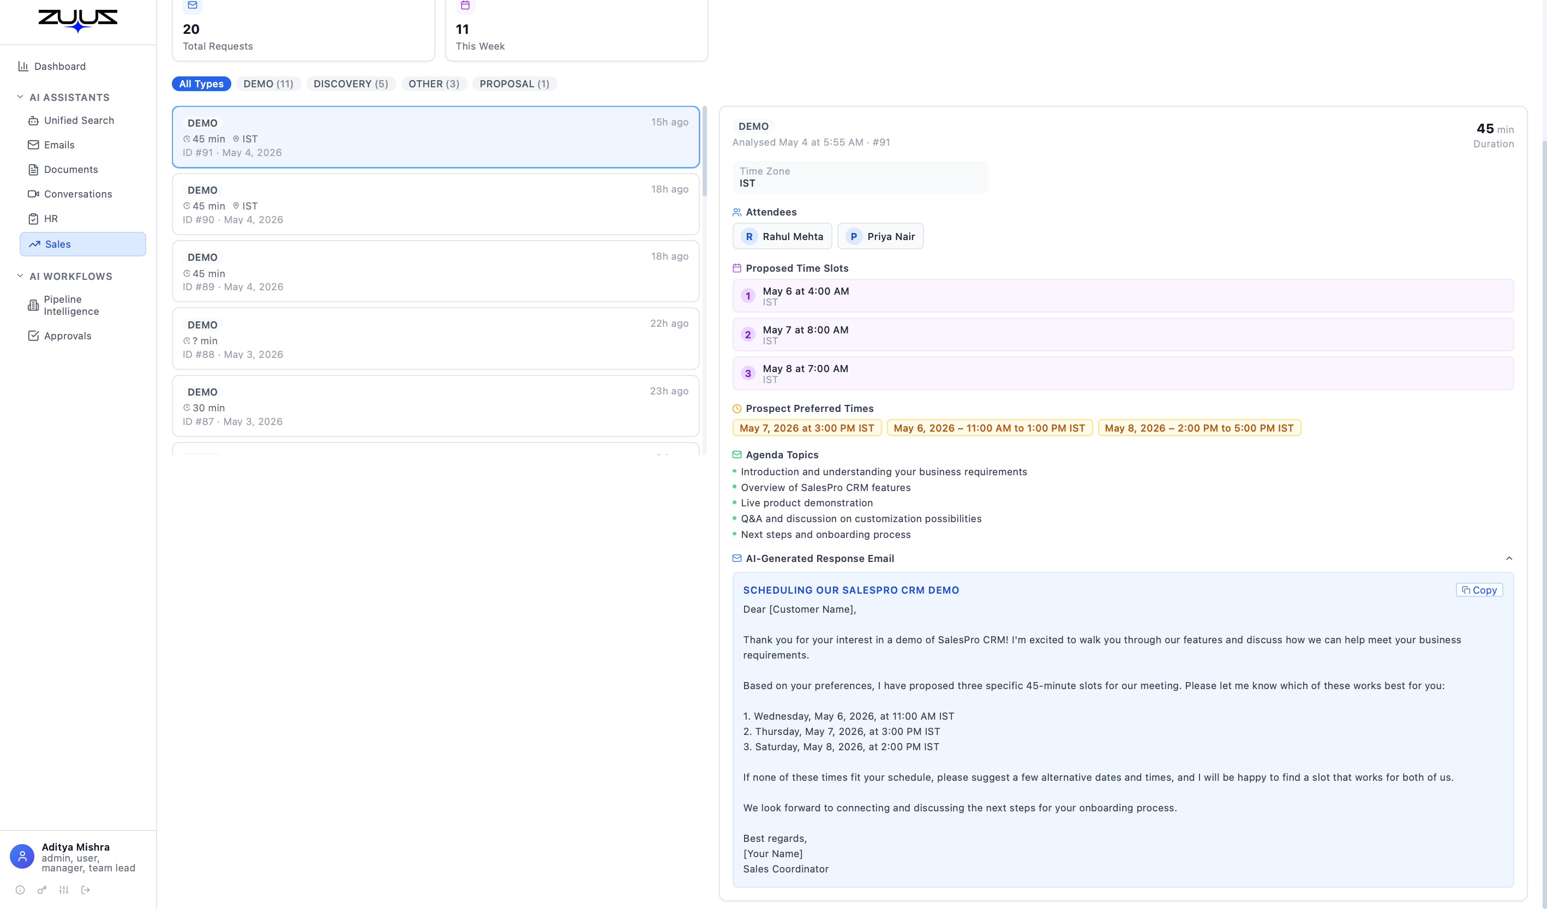Click the info circle icon under profile
Viewport: 1547px width, 909px height.
[20, 890]
